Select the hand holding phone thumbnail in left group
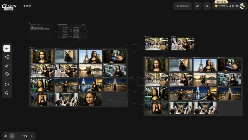Screen dimensions: 248x140 (115, 56)
